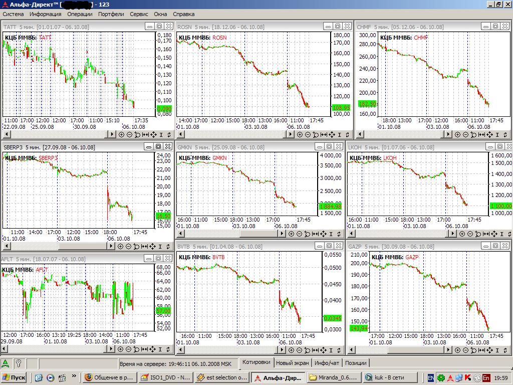The width and height of the screenshot is (513, 385).
Task: Use pan arrows tool in GMKN chart
Action: (x=323, y=234)
